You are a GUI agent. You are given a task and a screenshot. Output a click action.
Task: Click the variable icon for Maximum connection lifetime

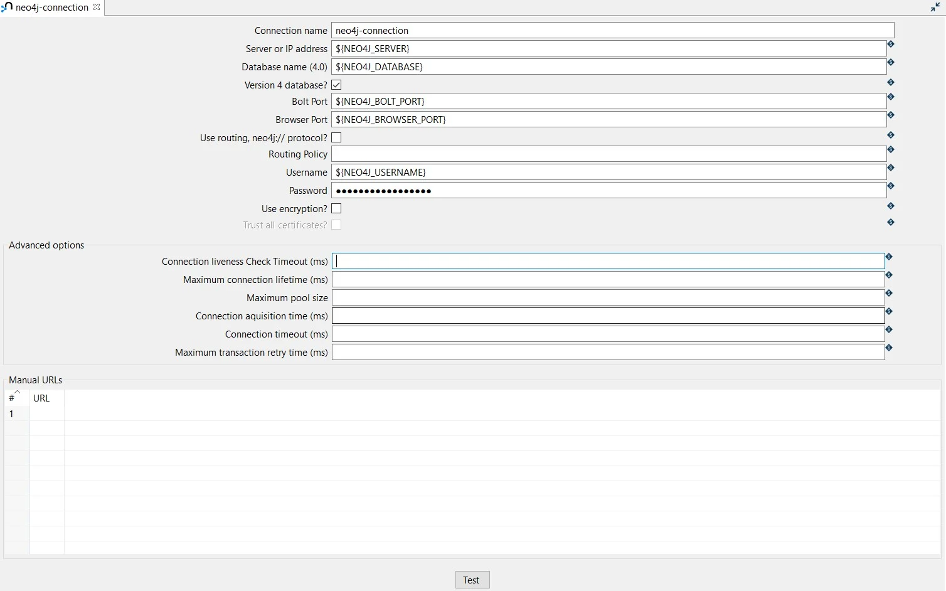[x=888, y=275]
